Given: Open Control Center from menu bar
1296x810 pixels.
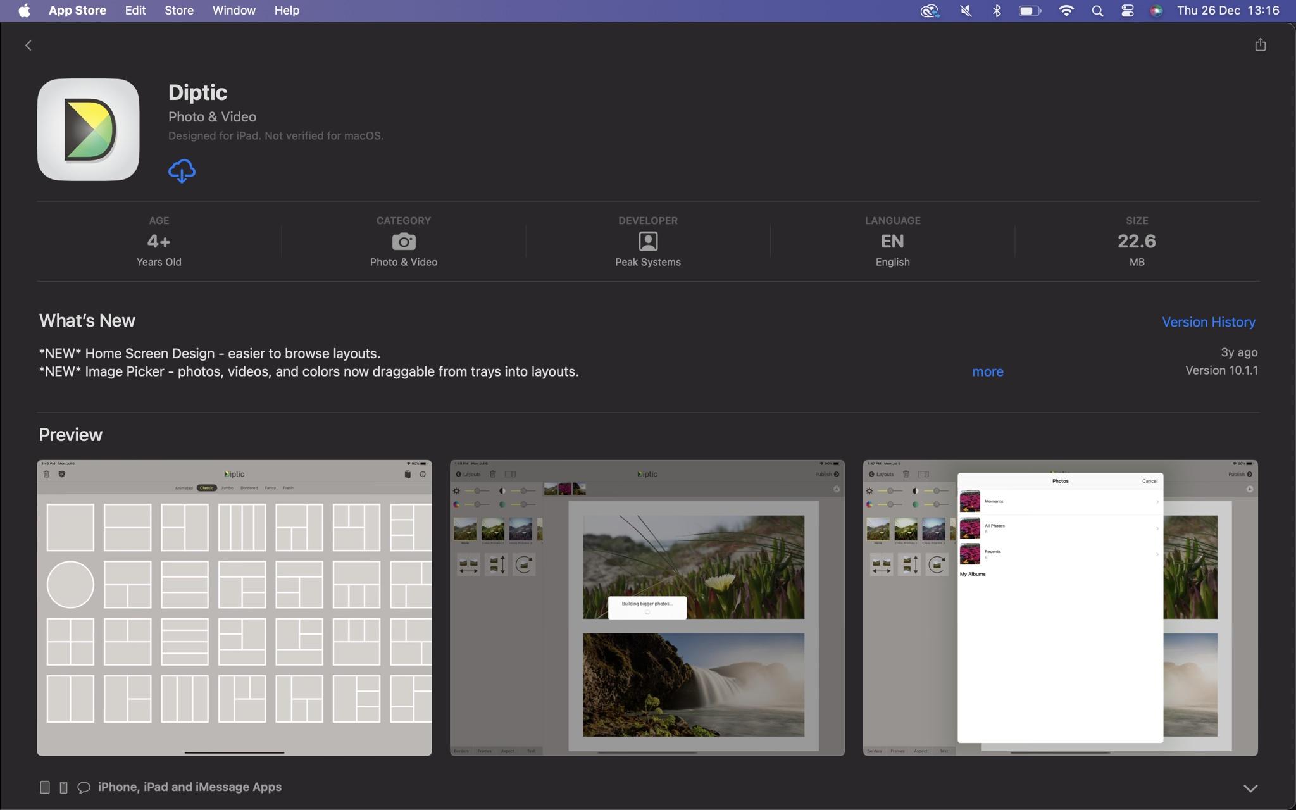Looking at the screenshot, I should [x=1127, y=11].
